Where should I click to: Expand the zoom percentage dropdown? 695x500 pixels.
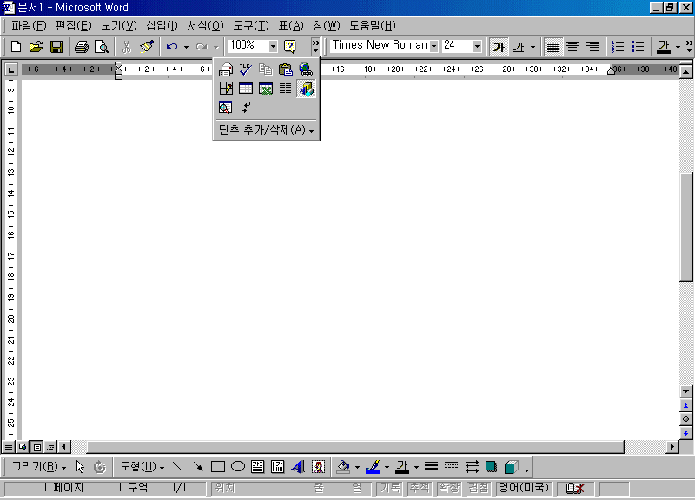(273, 46)
